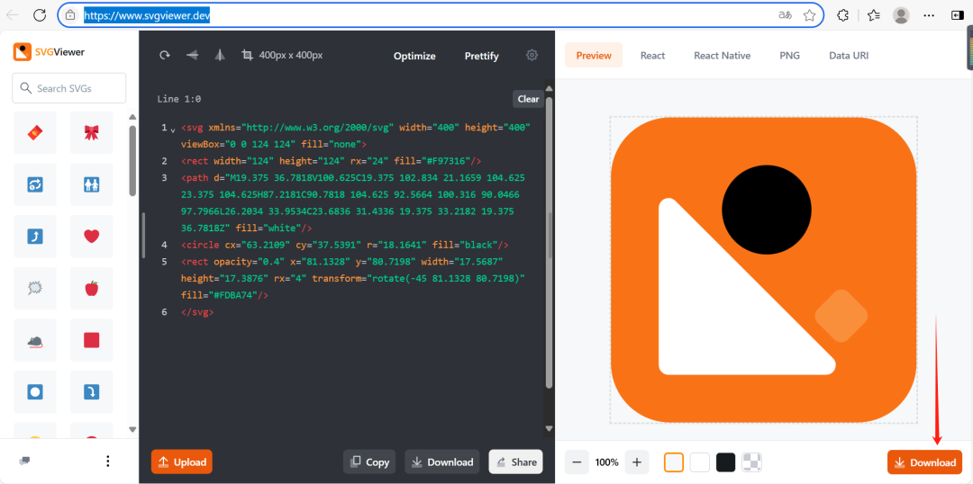Collapse code line 1 fold arrow
The width and height of the screenshot is (973, 484).
pyautogui.click(x=172, y=130)
